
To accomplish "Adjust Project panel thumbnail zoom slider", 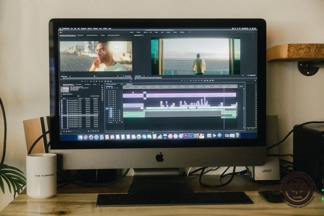I will (x=73, y=131).
